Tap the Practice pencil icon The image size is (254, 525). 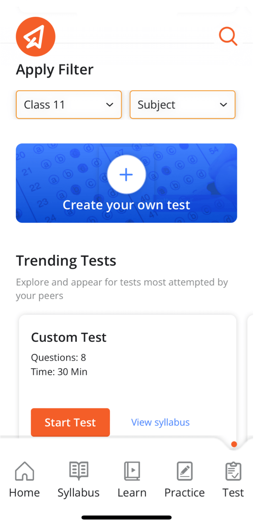(x=184, y=471)
